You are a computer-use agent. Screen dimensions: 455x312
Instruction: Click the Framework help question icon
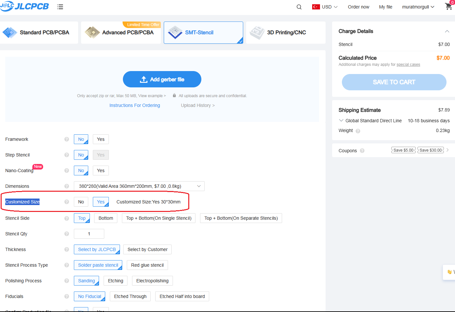pos(67,139)
